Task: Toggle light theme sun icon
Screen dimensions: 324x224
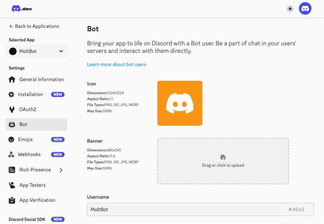Action: click(x=290, y=9)
